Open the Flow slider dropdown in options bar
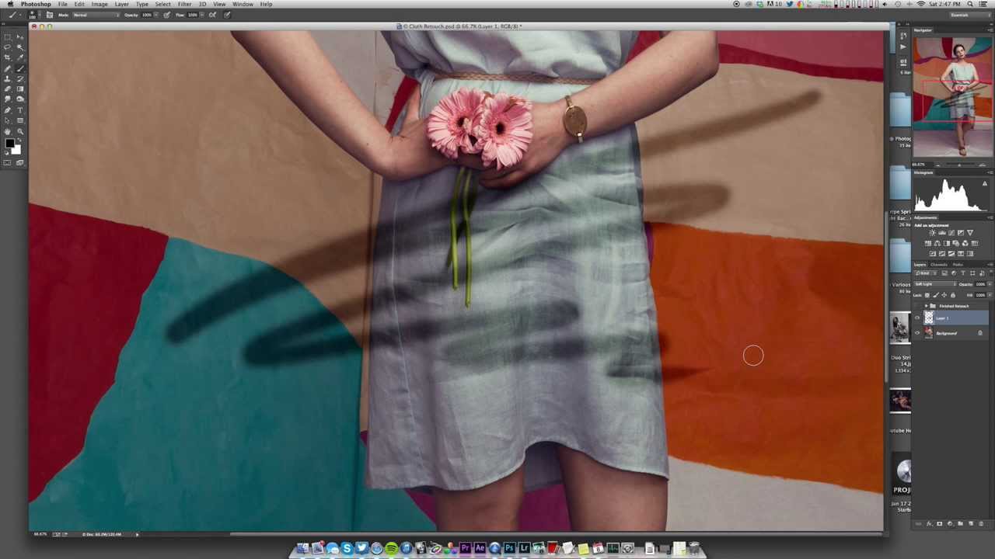 click(202, 15)
